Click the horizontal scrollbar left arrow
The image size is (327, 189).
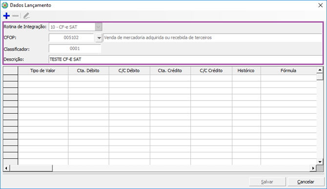point(6,168)
